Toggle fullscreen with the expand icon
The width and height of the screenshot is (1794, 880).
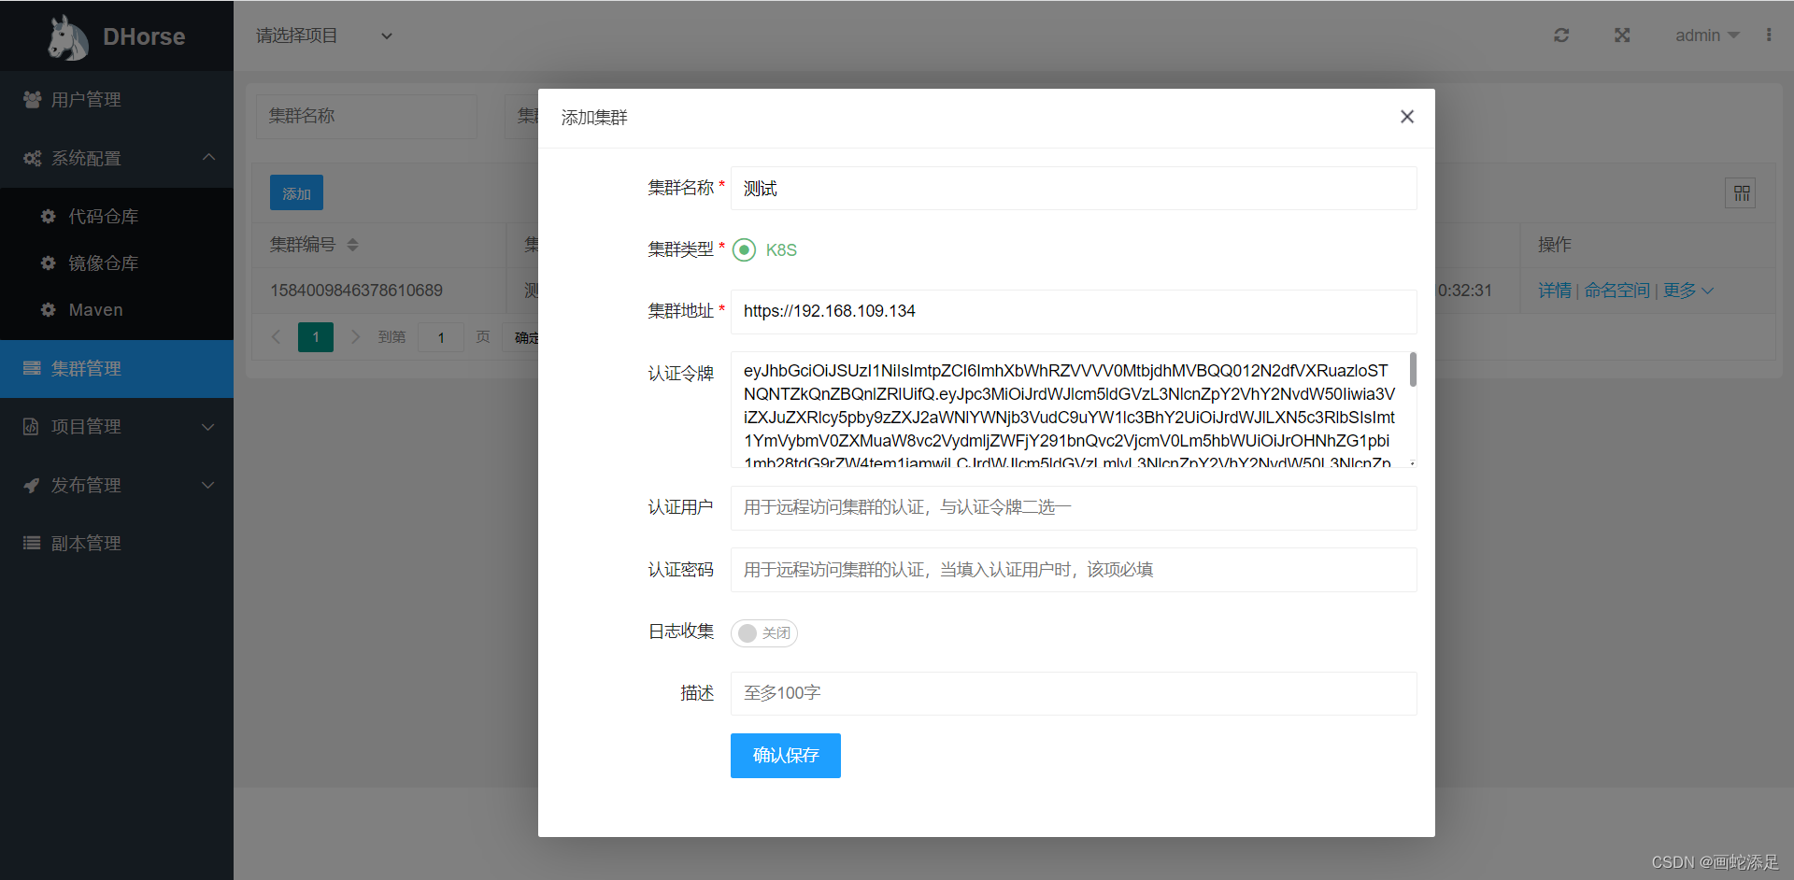(x=1622, y=35)
